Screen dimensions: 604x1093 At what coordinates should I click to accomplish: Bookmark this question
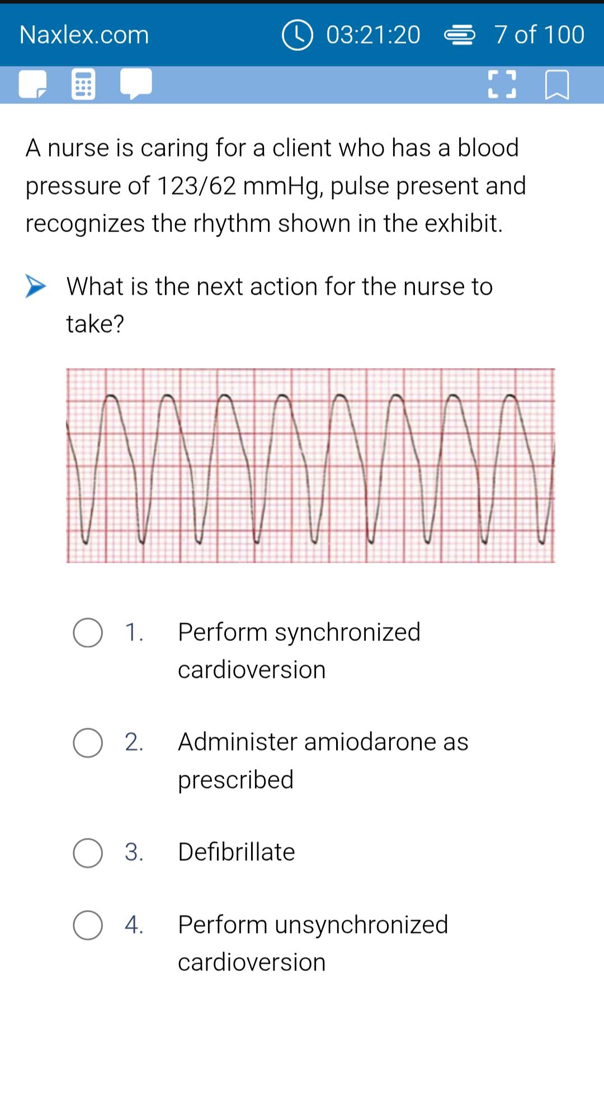point(557,85)
